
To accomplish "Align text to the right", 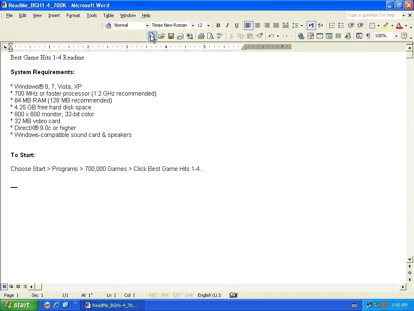I will pos(267,26).
